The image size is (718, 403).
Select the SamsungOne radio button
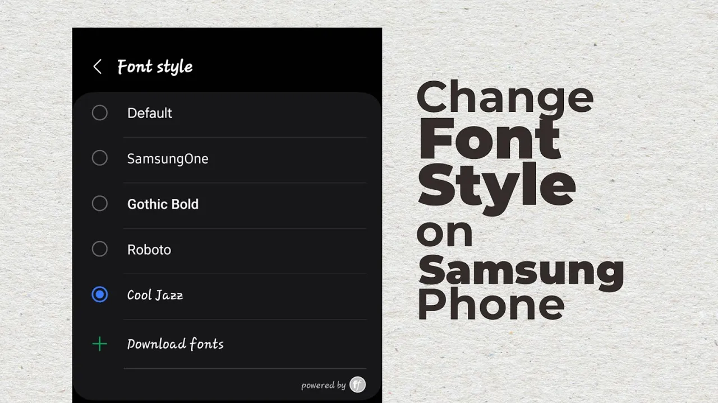click(99, 158)
